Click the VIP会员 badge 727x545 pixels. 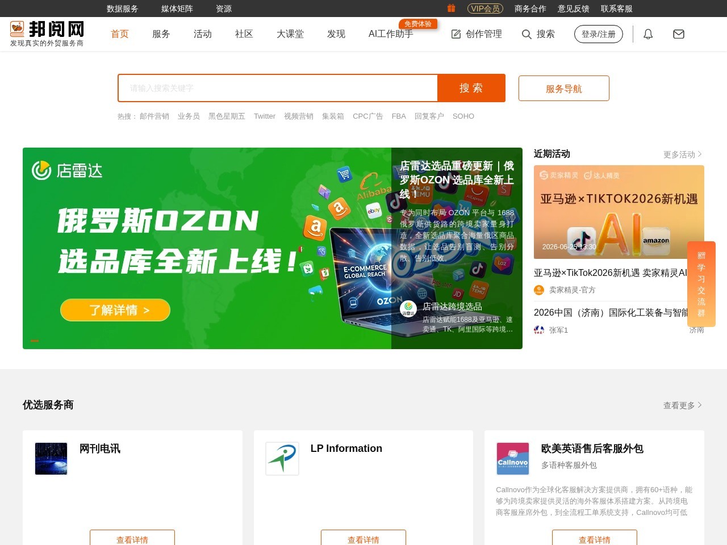coord(485,9)
